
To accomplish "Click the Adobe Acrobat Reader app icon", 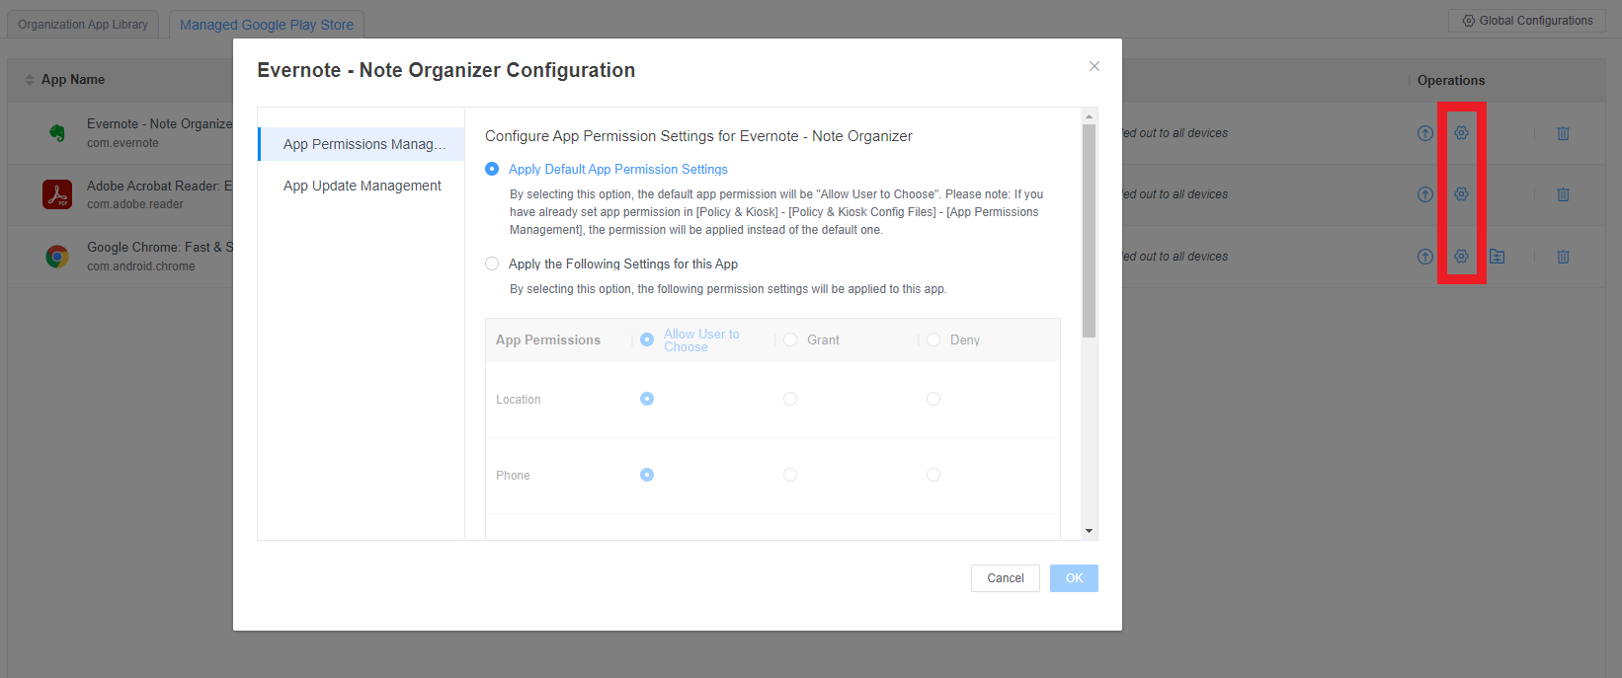I will pos(57,194).
